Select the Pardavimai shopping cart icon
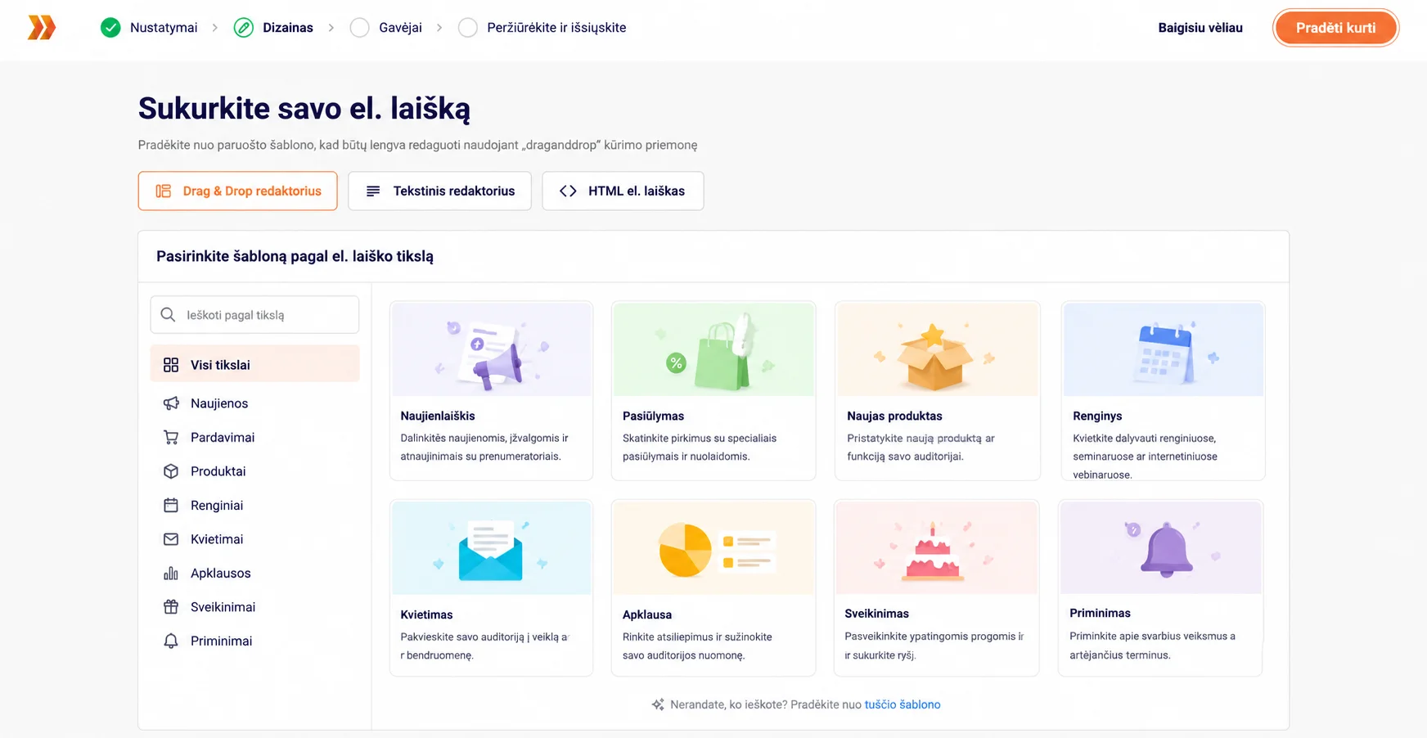Image resolution: width=1427 pixels, height=738 pixels. [x=171, y=438]
